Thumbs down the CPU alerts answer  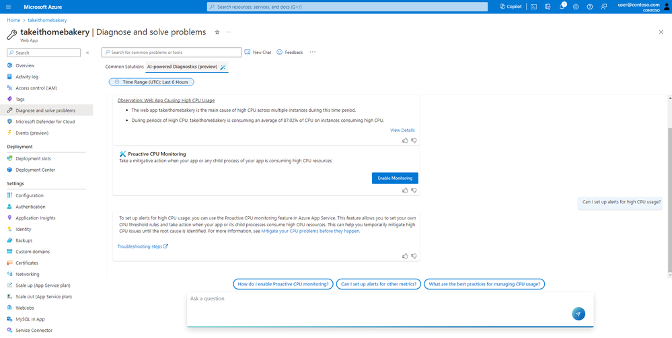pyautogui.click(x=414, y=256)
